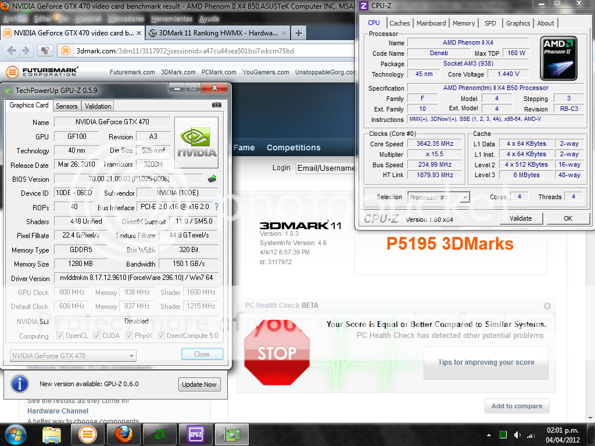The image size is (595, 446).
Task: Click the OK button in CPU-Z
Action: 568,218
